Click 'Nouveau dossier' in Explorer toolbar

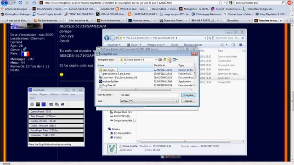(x=193, y=45)
